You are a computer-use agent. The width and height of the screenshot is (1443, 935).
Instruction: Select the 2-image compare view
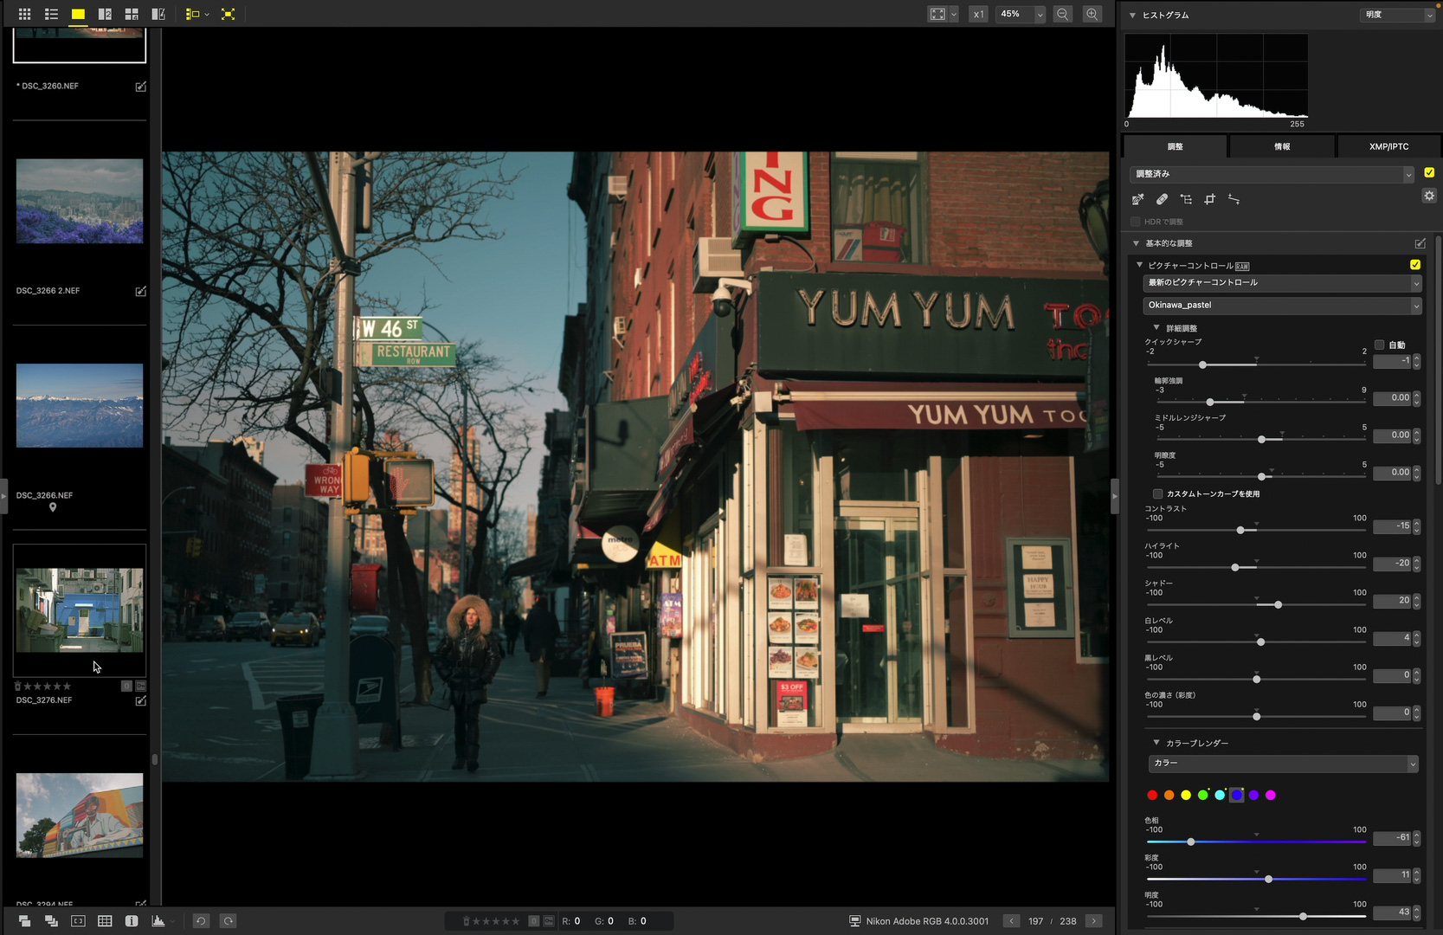[x=105, y=14]
